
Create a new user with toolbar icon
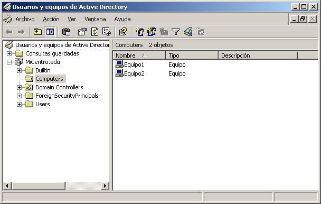click(x=139, y=32)
